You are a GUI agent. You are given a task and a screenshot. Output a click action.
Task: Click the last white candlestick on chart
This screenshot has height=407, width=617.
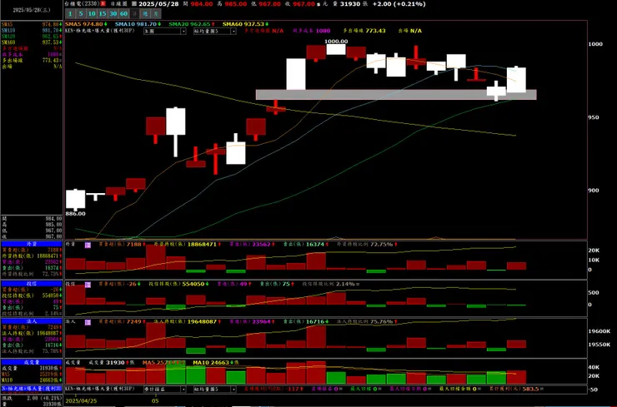click(516, 80)
